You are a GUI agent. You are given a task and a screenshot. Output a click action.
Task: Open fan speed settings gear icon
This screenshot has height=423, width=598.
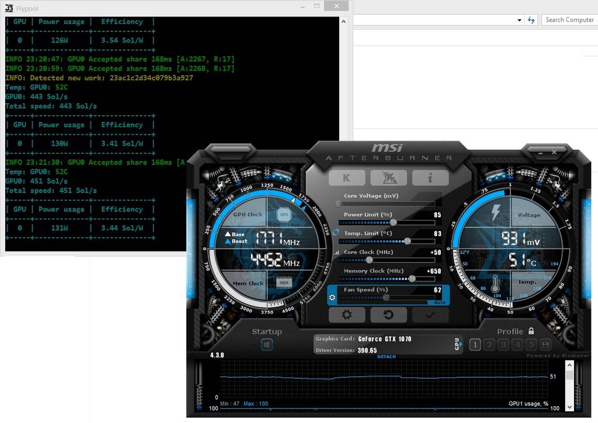click(332, 298)
